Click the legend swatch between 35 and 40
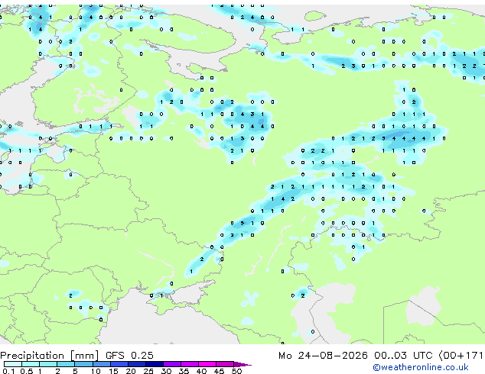The width and height of the screenshot is (485, 374). coord(190,364)
